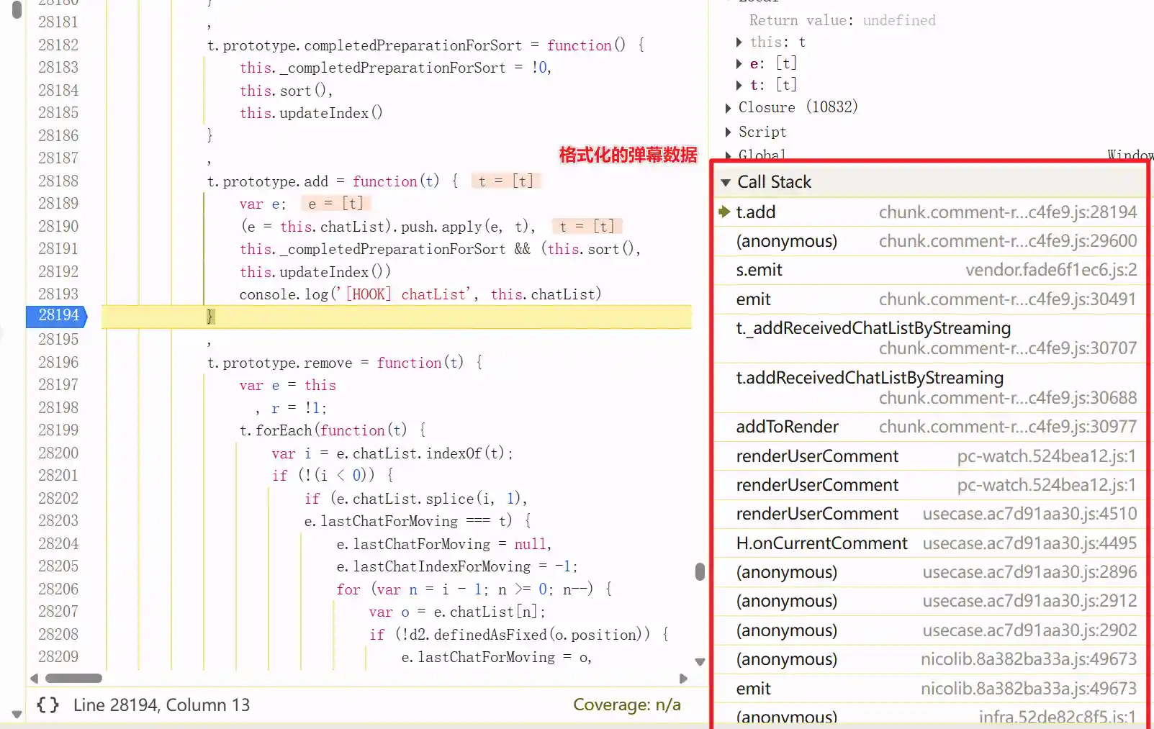Collapse the Call Stack section
The height and width of the screenshot is (729, 1154).
tap(726, 183)
